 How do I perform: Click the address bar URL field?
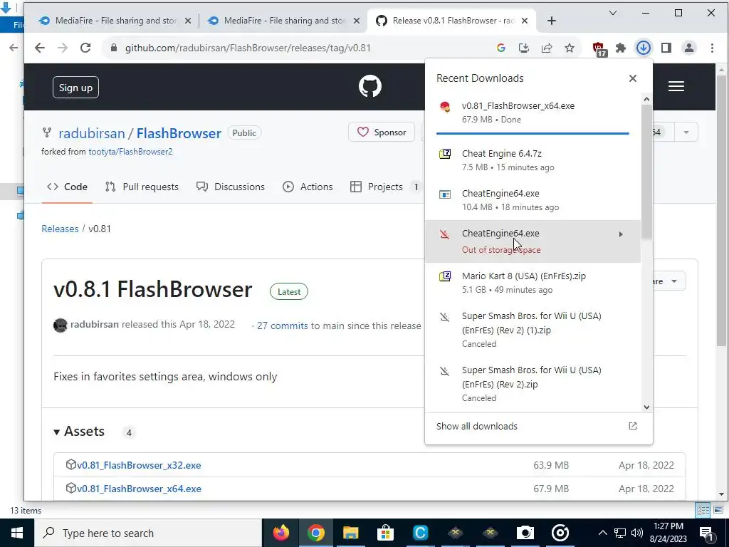[x=298, y=48]
